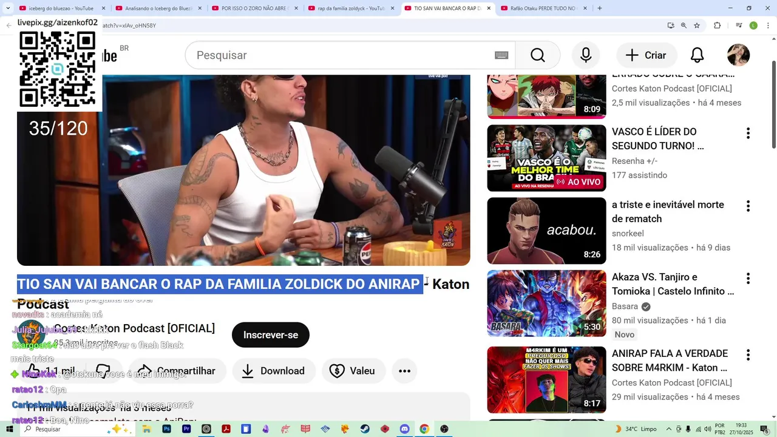
Task: Close the 'iceberg do bluezao' tab
Action: pos(103,8)
